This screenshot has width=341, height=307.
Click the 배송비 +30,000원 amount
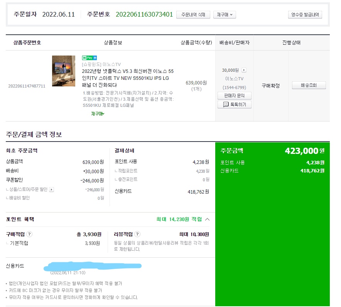tap(93, 171)
